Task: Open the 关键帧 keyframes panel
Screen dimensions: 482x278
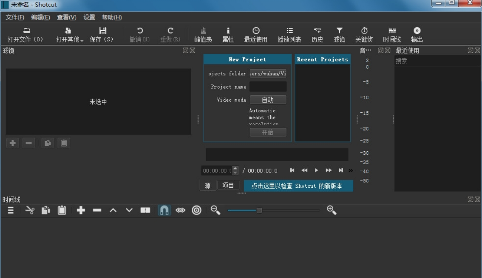Action: click(364, 35)
